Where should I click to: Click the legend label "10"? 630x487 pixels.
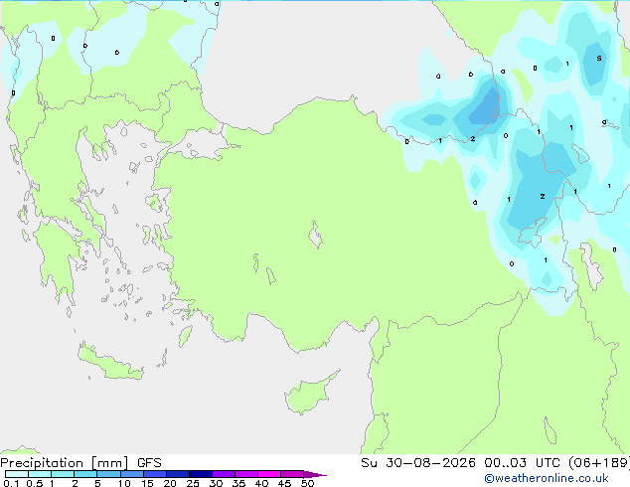click(x=124, y=483)
